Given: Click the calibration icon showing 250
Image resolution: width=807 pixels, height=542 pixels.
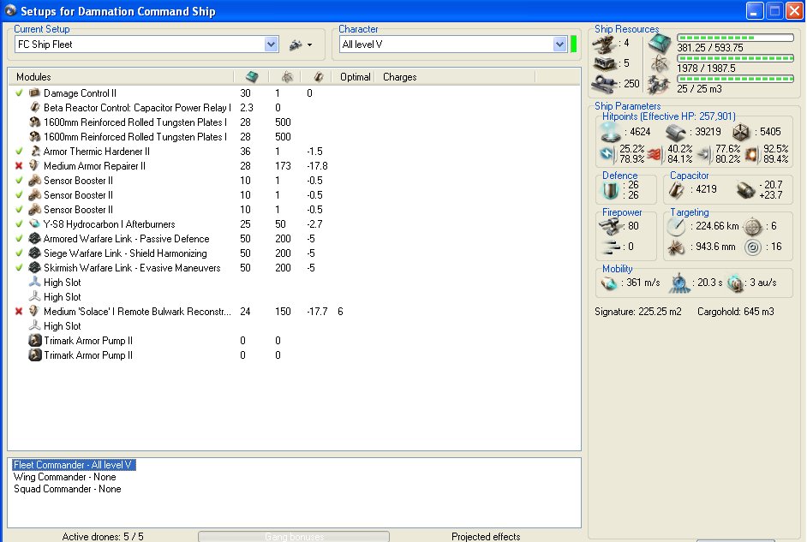Looking at the screenshot, I should (604, 83).
